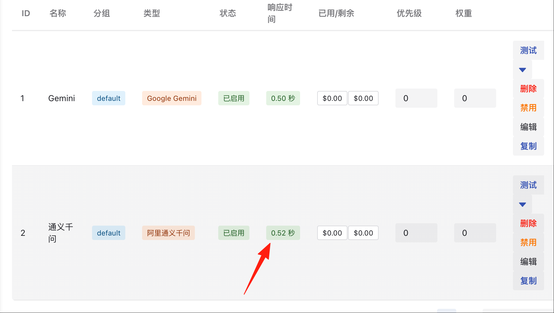
Task: Edit the Gemini channel via 编辑
Action: point(528,127)
